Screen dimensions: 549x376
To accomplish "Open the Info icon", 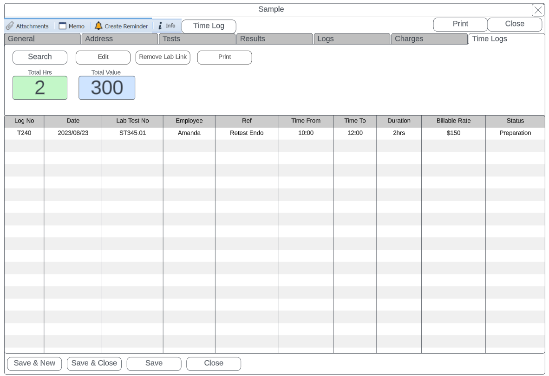I will [160, 26].
